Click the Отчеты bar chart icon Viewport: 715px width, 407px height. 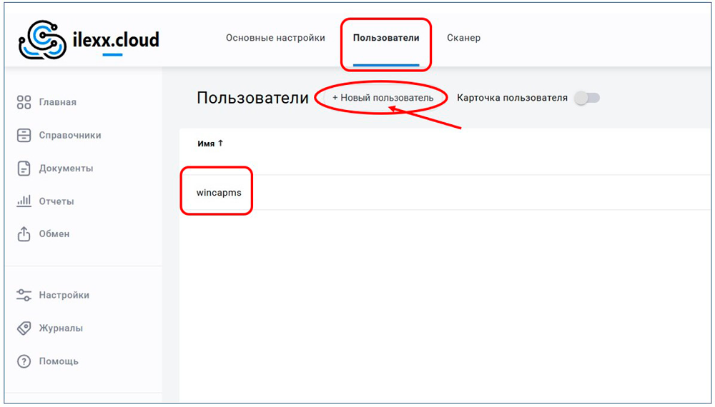[x=24, y=201]
